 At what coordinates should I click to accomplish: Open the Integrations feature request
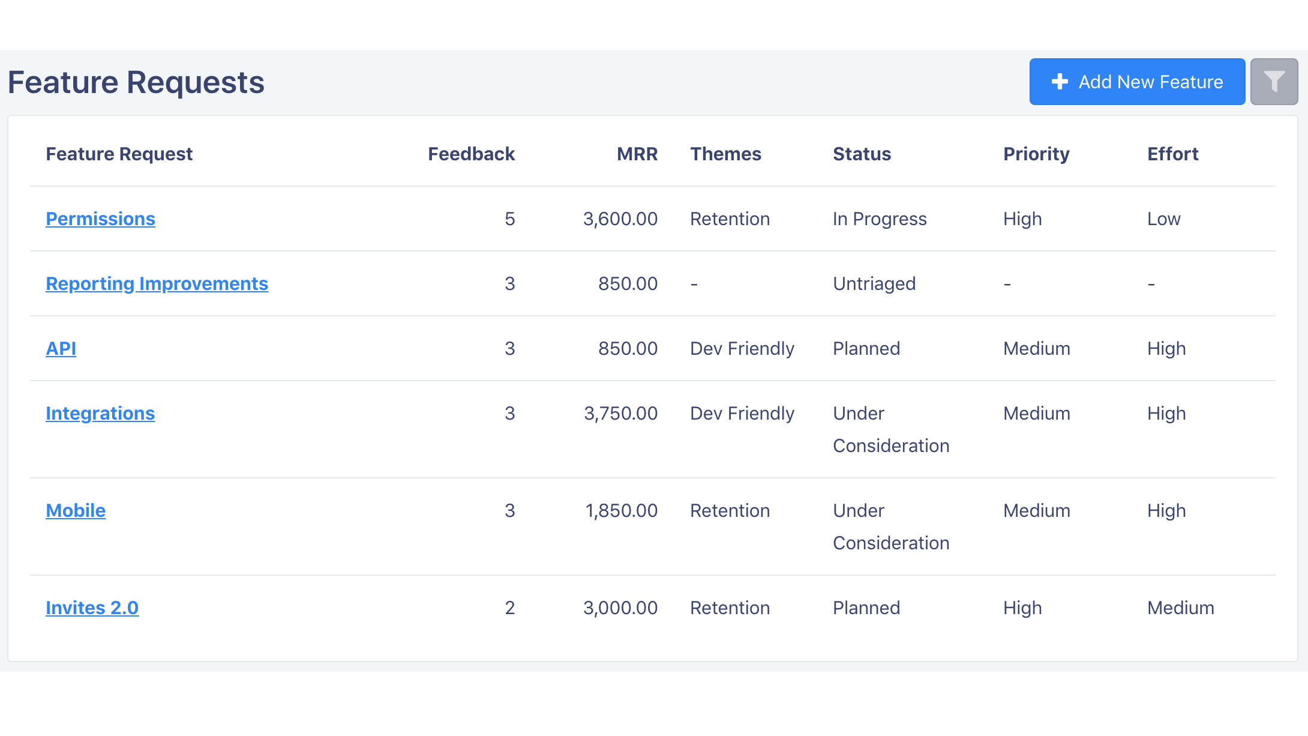click(x=100, y=413)
